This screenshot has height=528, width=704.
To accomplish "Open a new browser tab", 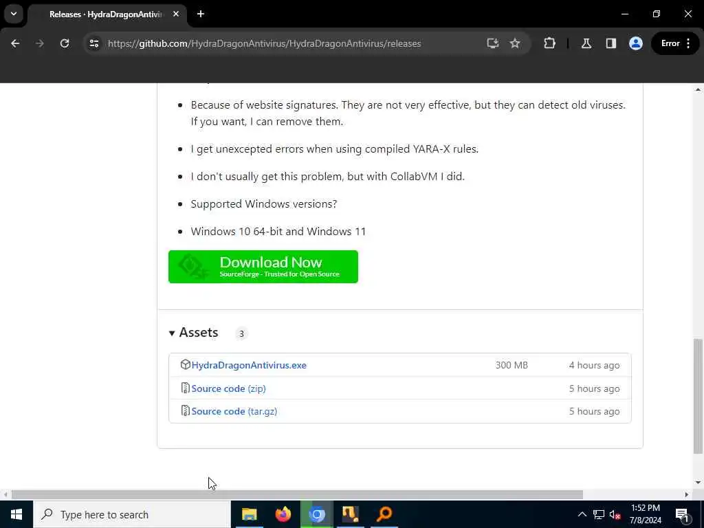I will [x=201, y=14].
